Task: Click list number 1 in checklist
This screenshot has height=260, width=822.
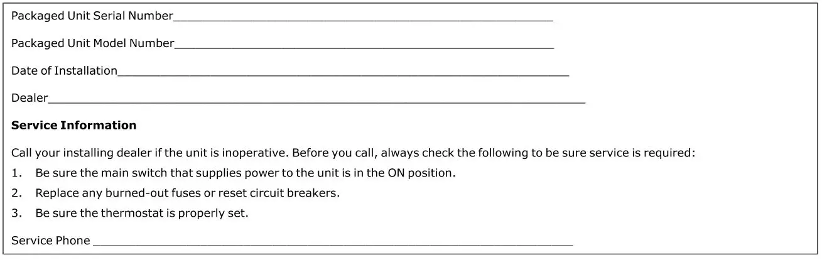Action: point(15,173)
